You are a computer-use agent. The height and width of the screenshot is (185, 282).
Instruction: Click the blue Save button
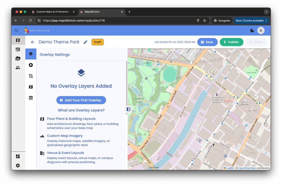(x=207, y=42)
